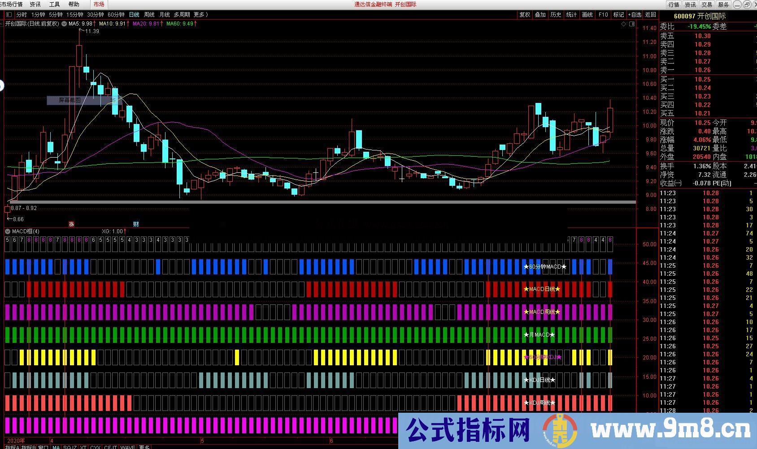Click the 标记 marker tool
Viewport: 757px width, 449px height.
pos(618,14)
